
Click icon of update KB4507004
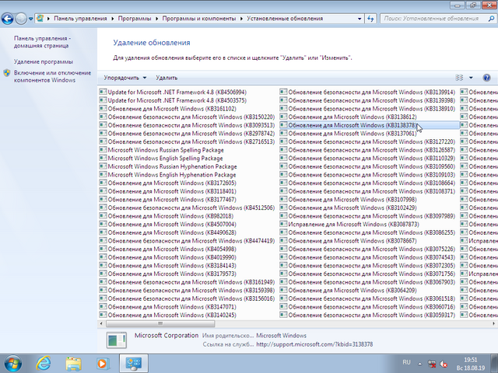[x=103, y=224]
